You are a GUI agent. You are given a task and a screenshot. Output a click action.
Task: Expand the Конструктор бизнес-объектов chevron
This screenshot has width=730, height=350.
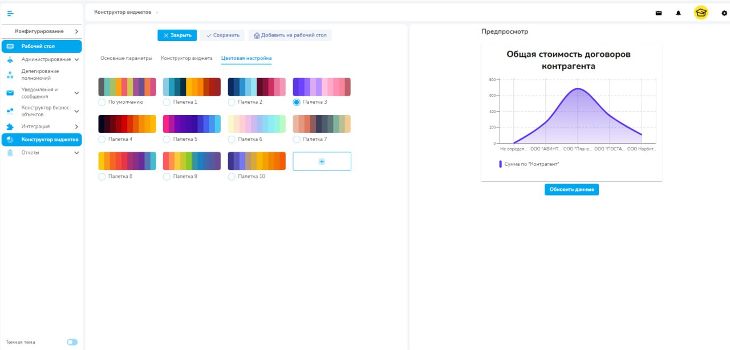click(76, 111)
